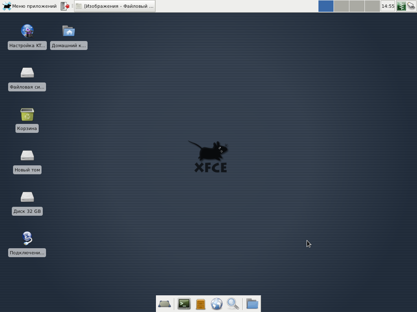Click the show desktop icon in the bottom dock
The height and width of the screenshot is (312, 417).
pyautogui.click(x=165, y=304)
